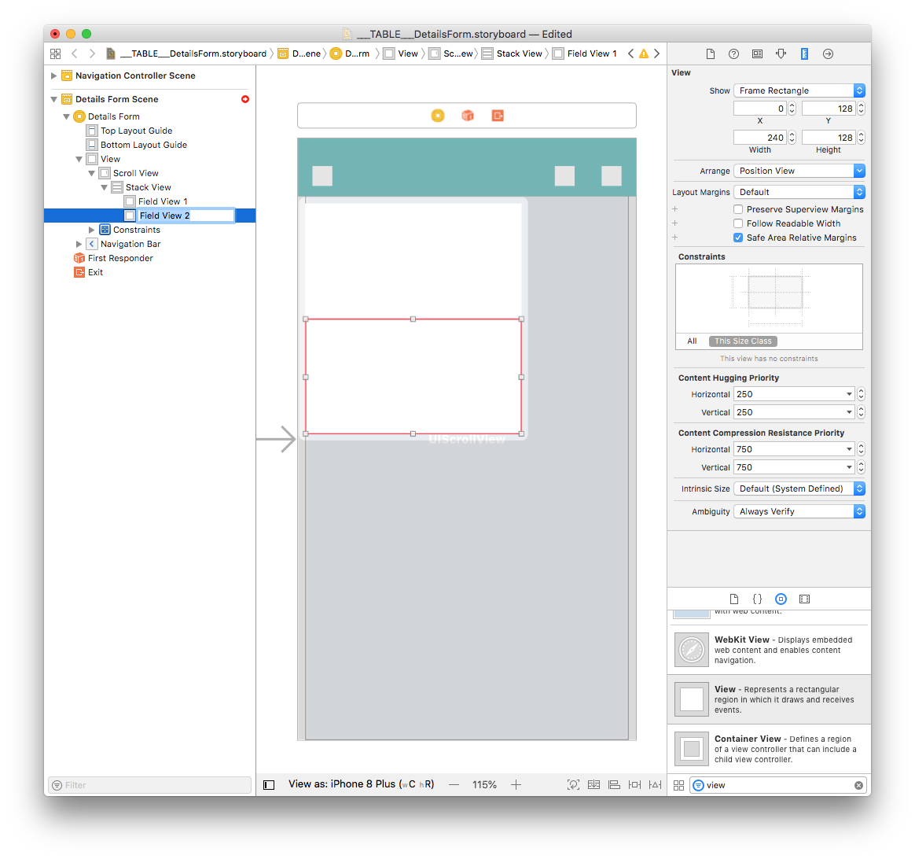Open the related items grid menu
Screen dimensions: 915x859
(56, 53)
